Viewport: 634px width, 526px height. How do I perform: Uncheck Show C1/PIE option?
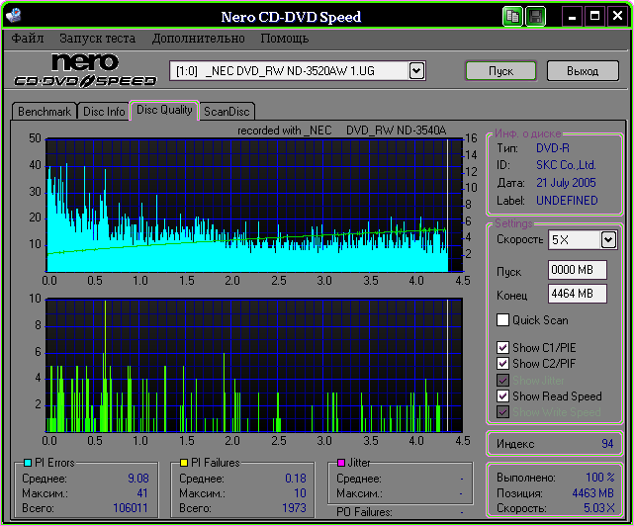point(502,348)
